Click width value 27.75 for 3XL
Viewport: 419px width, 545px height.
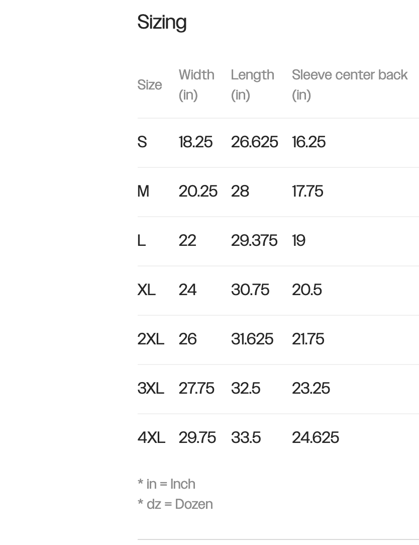pos(196,389)
